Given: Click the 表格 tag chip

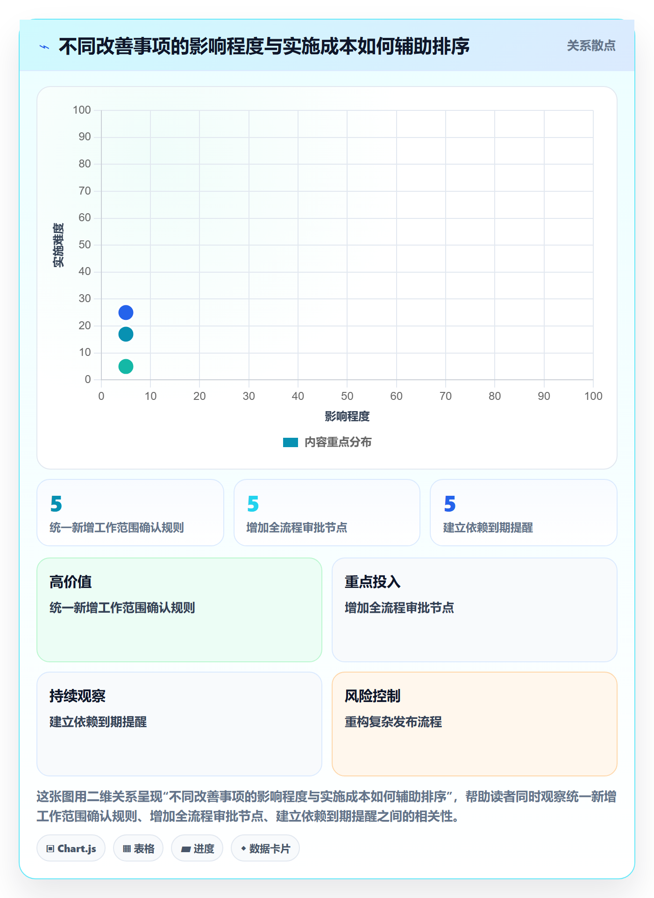Looking at the screenshot, I should [138, 848].
